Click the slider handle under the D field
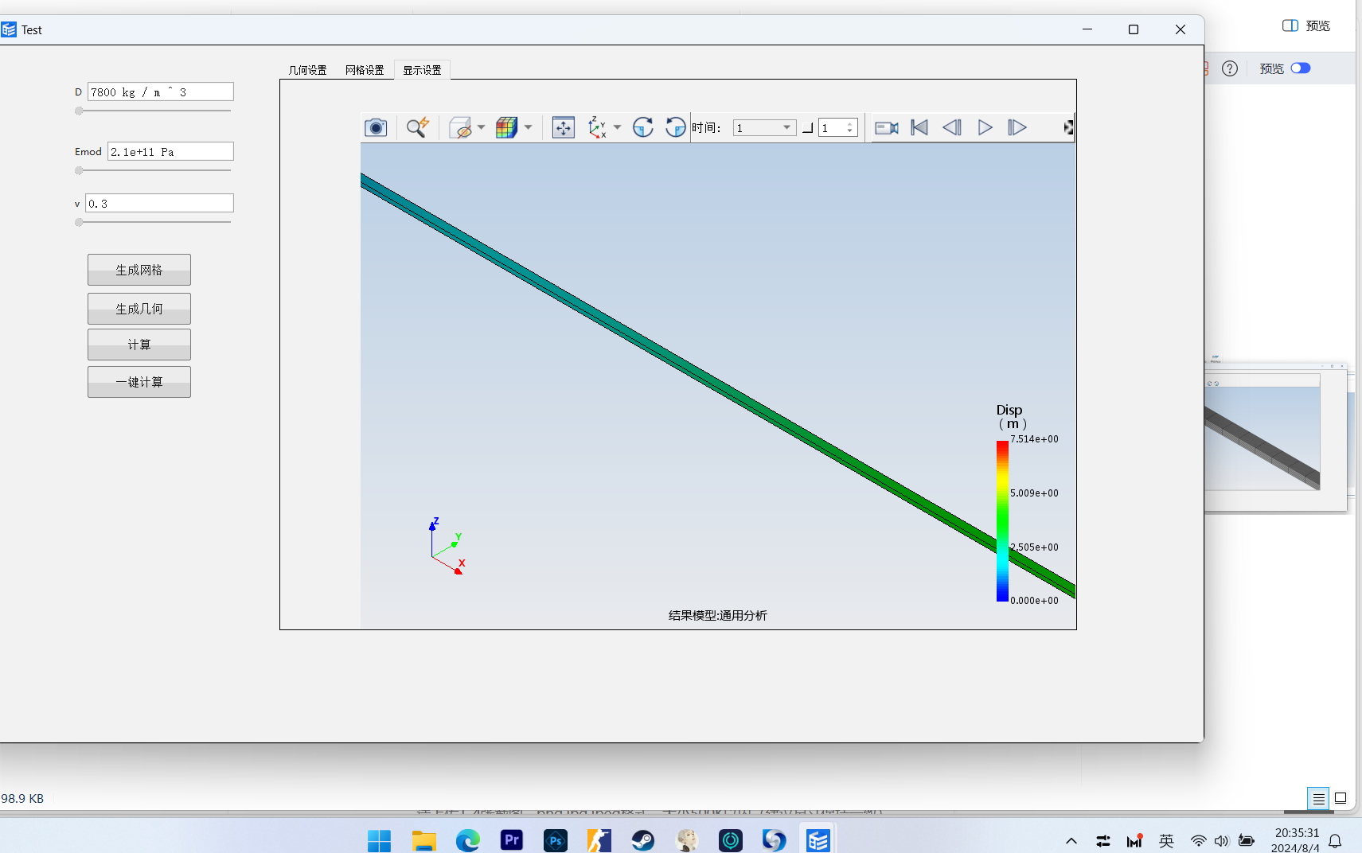 [x=79, y=111]
